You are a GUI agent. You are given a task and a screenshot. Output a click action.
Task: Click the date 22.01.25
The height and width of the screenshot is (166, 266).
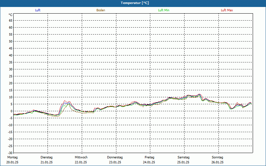click(81, 162)
